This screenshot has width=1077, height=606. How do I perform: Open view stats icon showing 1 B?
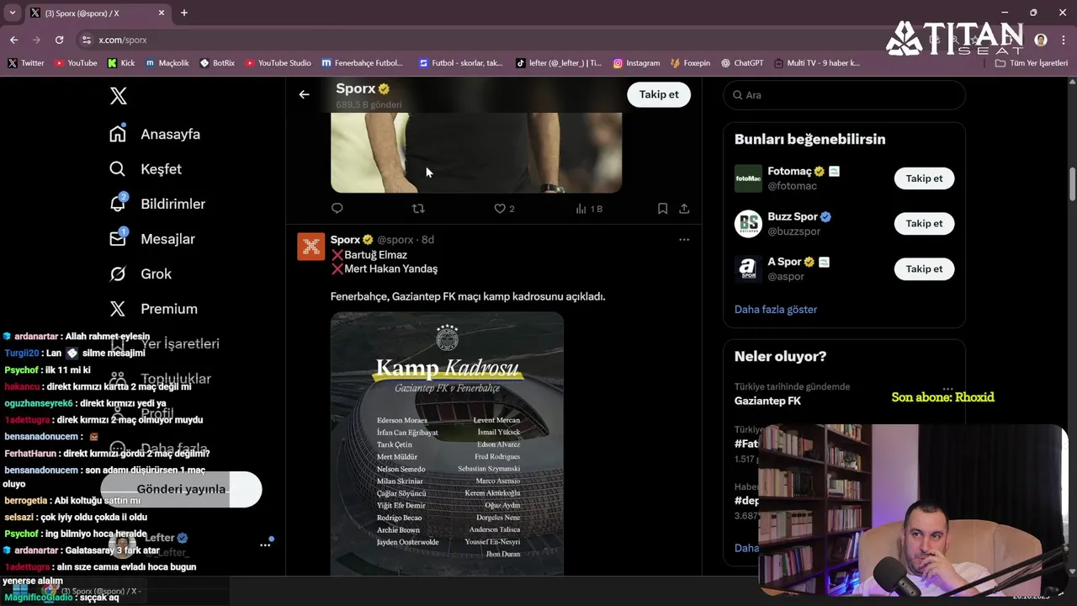(x=589, y=209)
